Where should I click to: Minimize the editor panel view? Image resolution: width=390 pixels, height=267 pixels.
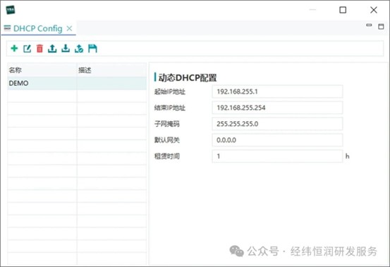[x=369, y=25]
